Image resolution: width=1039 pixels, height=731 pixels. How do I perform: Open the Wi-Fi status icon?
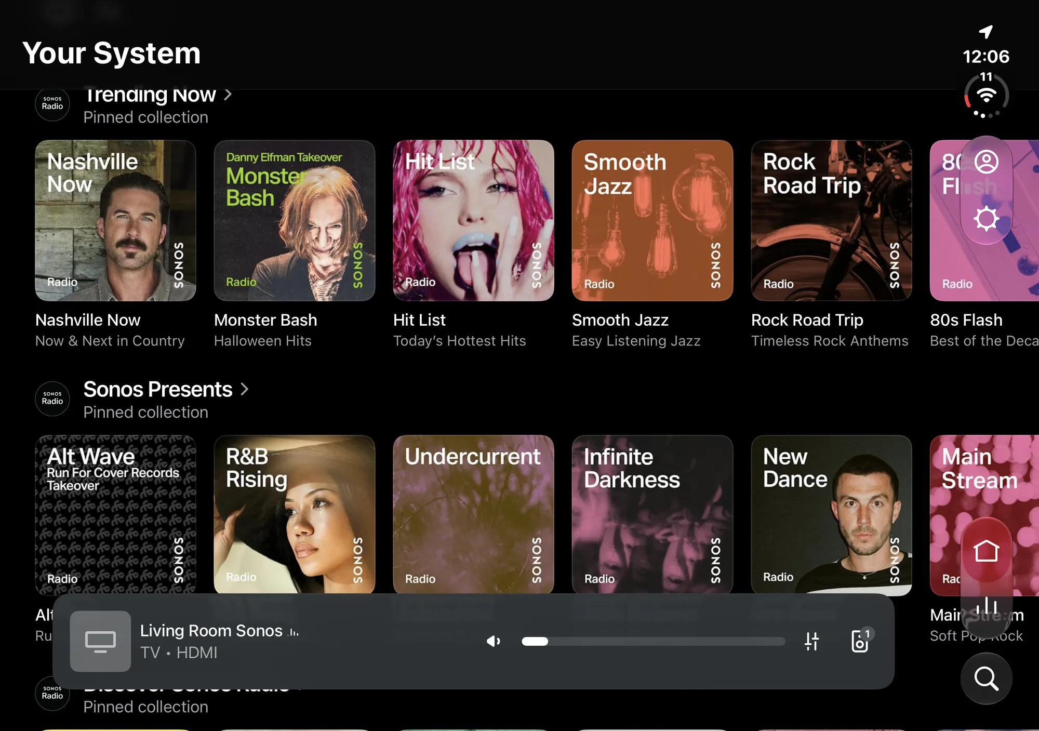(x=986, y=96)
